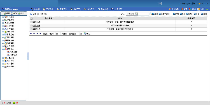Click the 修改 edit button
Image resolution: width=210 pixels, height=105 pixels.
click(183, 14)
